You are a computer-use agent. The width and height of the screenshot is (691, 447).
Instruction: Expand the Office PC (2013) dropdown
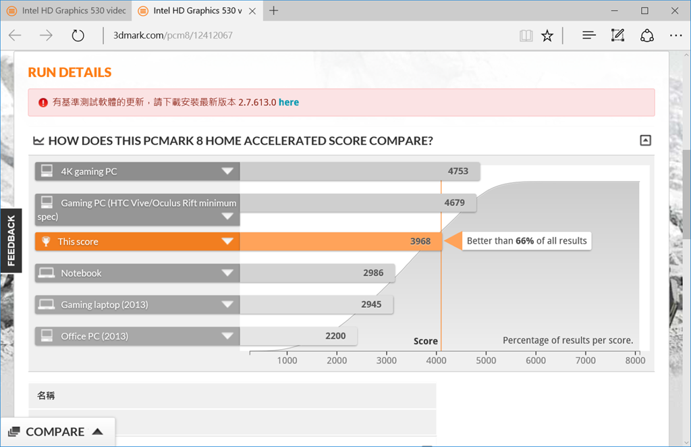[227, 336]
